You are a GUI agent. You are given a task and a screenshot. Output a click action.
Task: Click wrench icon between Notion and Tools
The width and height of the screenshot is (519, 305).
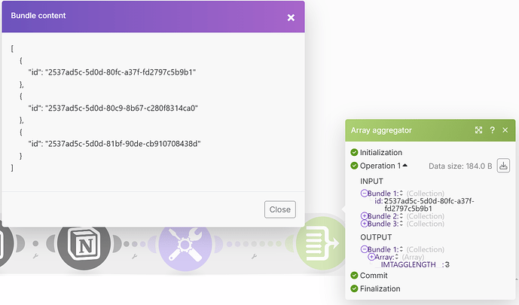(134, 256)
